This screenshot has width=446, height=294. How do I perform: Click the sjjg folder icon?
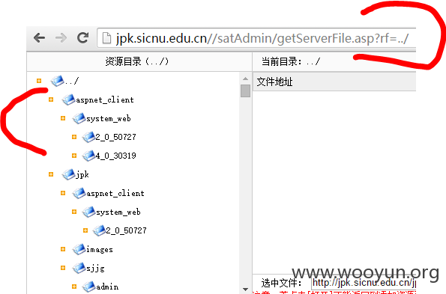point(79,268)
